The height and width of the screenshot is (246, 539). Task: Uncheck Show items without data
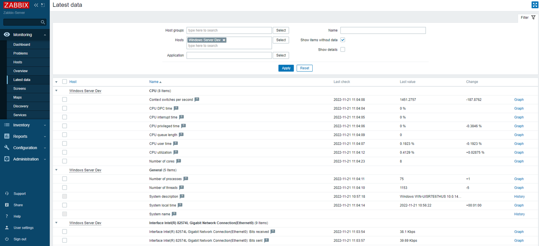[x=343, y=40]
